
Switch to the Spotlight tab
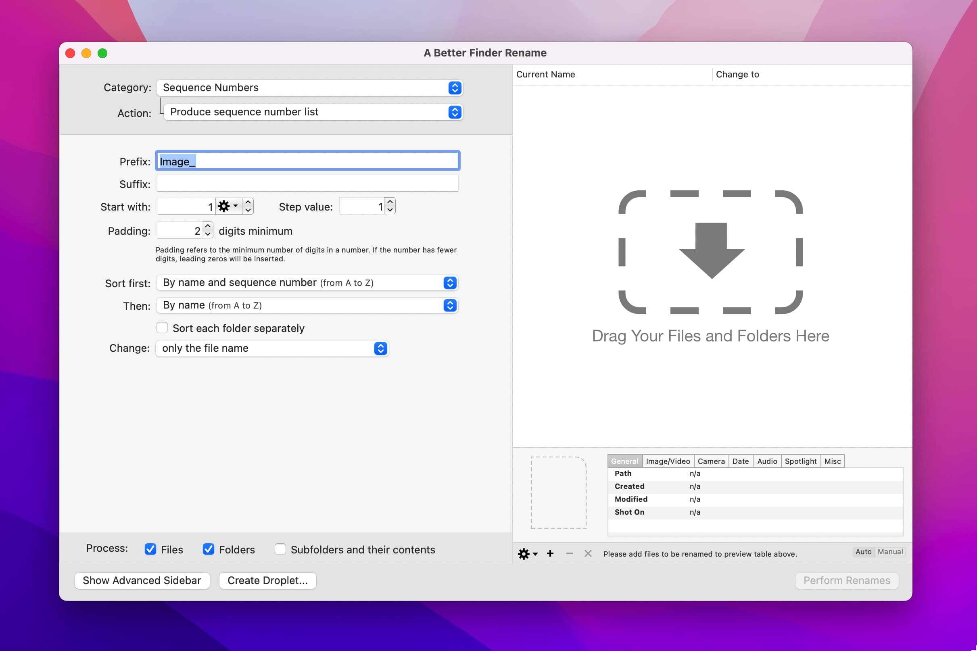pyautogui.click(x=801, y=461)
